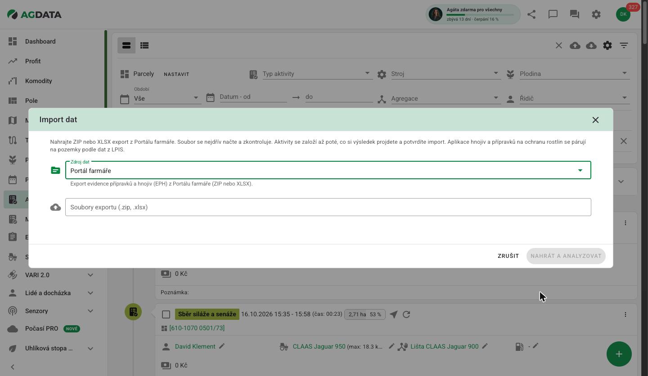This screenshot has height=376, width=648.
Task: Click the location arrow icon for silage activity
Action: click(x=394, y=314)
